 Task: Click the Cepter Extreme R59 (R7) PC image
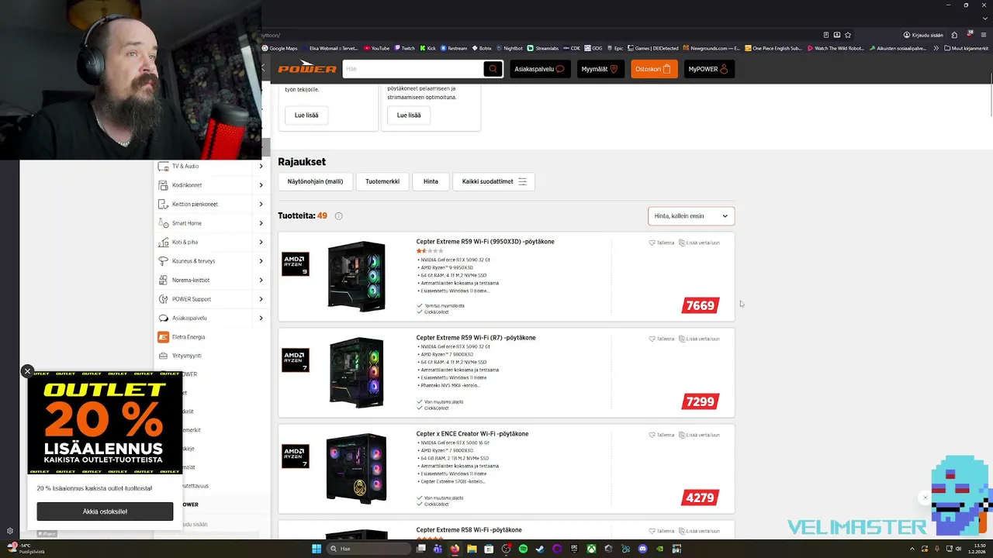click(356, 372)
